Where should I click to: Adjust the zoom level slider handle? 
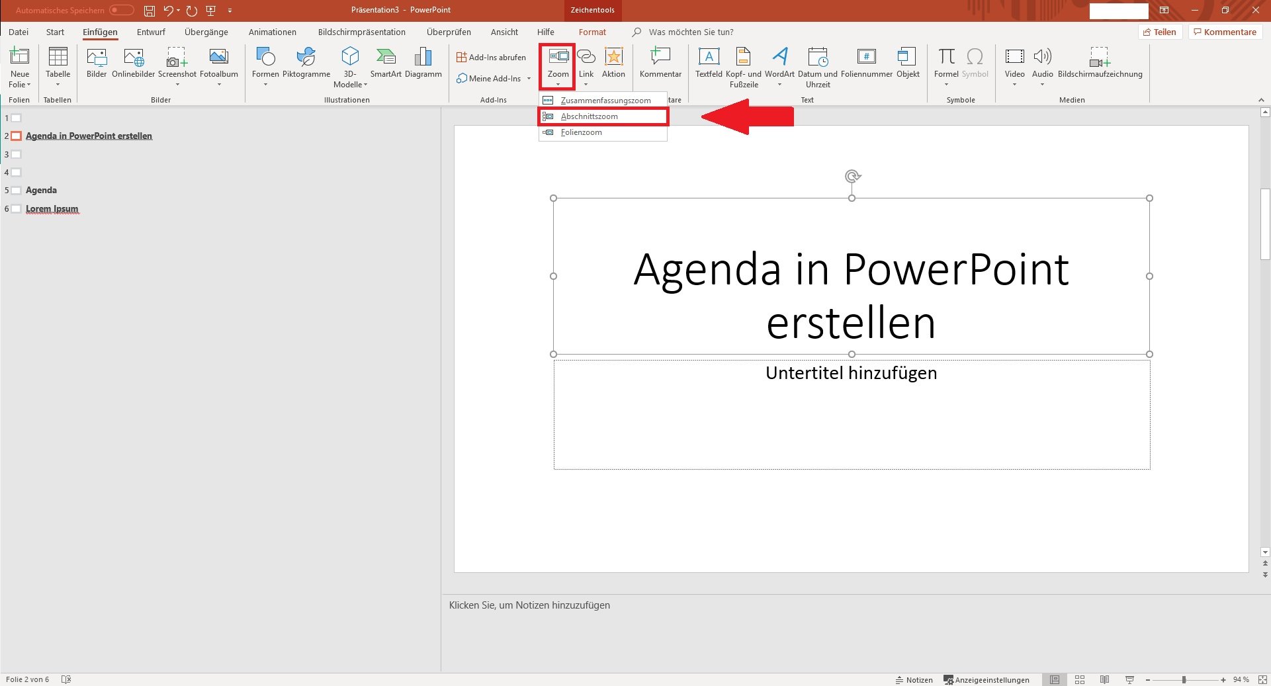[1184, 679]
